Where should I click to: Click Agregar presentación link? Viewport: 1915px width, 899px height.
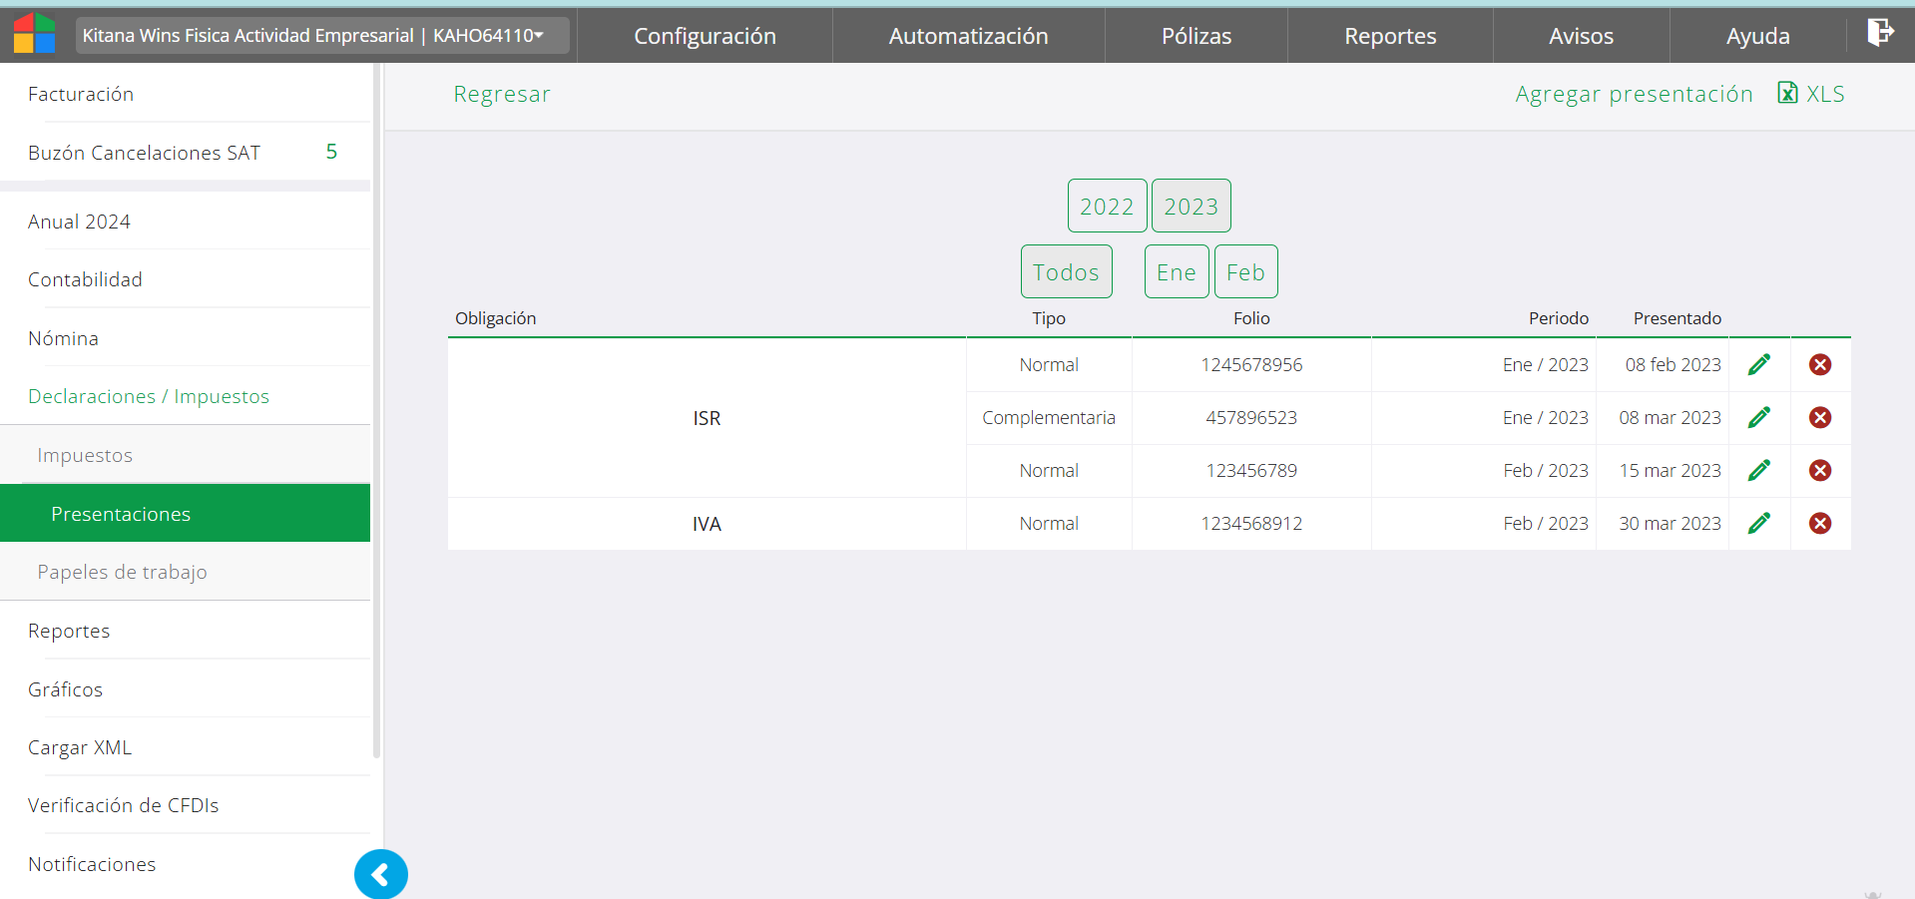coord(1634,94)
